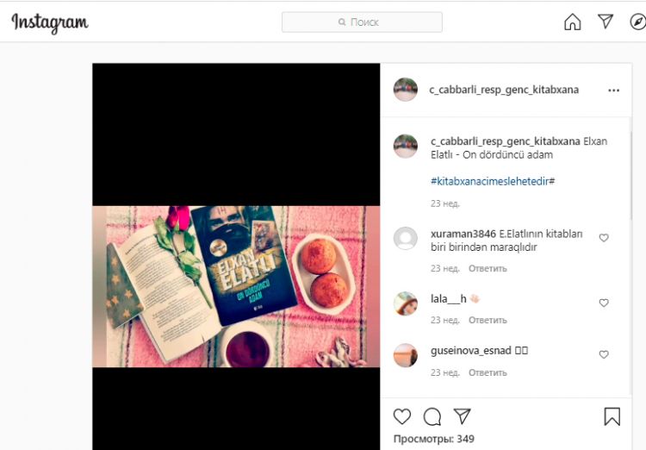
Task: Open xuraman3846 user profile link
Action: 463,234
